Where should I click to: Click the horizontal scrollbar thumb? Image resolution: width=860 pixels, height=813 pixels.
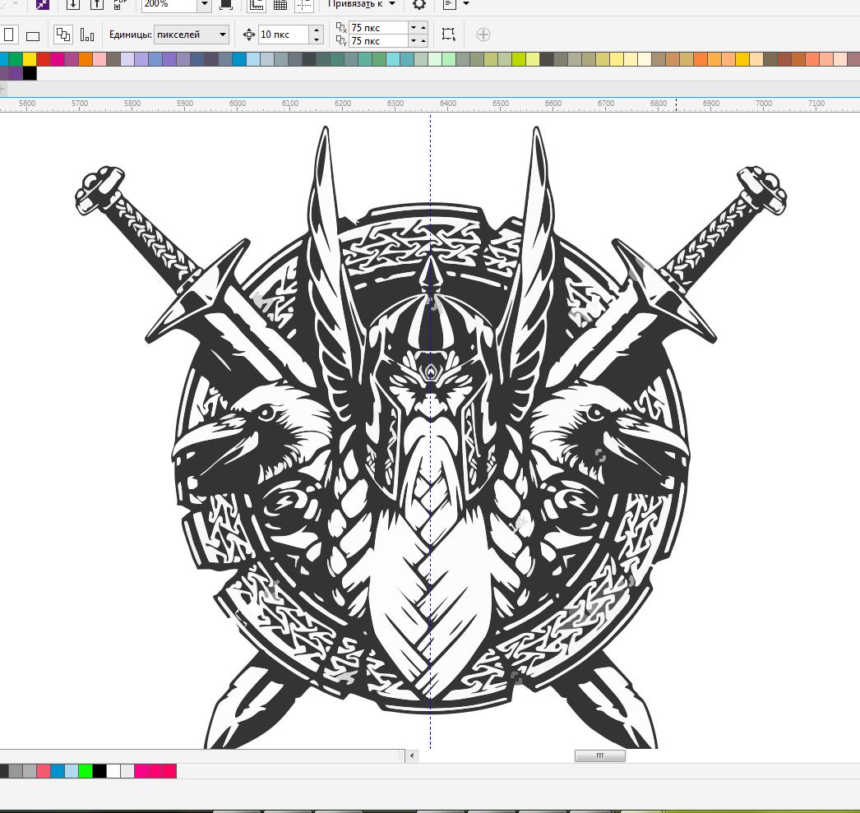[x=599, y=756]
